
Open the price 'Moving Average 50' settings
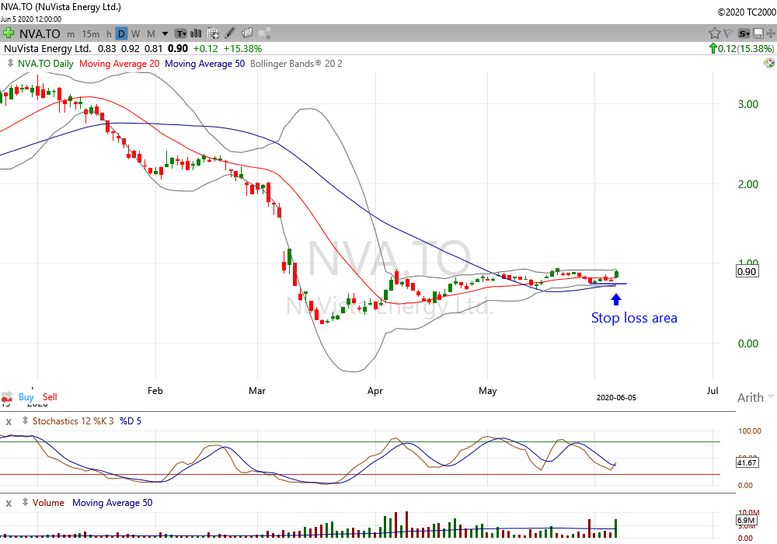point(204,64)
